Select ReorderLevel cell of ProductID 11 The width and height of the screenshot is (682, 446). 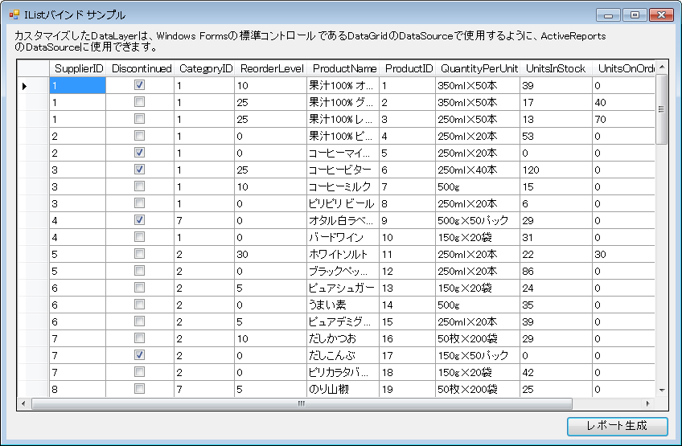pos(270,254)
